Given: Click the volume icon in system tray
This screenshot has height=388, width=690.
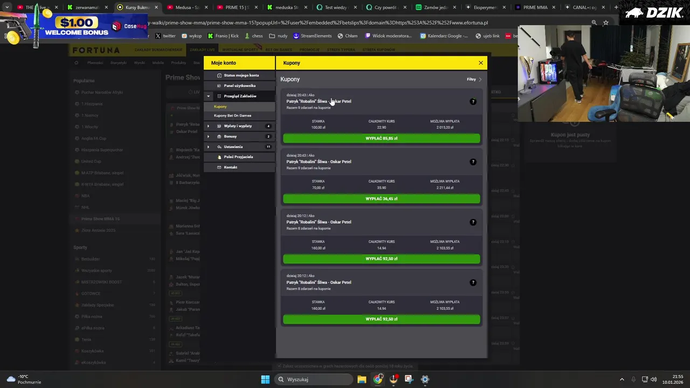Looking at the screenshot, I should 653,379.
